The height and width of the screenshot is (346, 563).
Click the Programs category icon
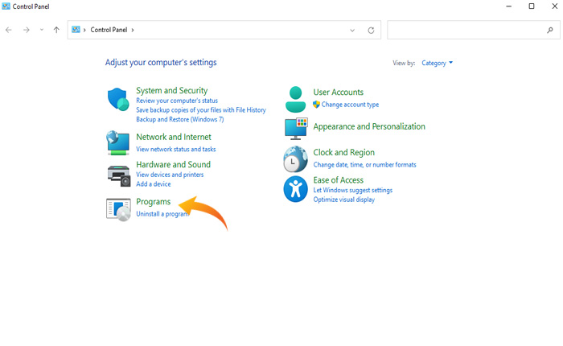coord(118,208)
